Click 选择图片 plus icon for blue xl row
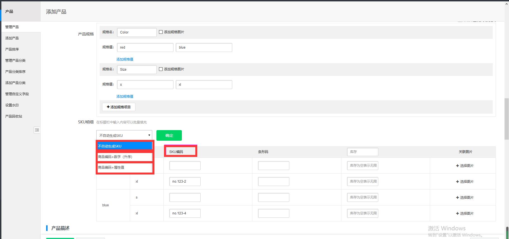This screenshot has height=239, width=509. pos(457,214)
